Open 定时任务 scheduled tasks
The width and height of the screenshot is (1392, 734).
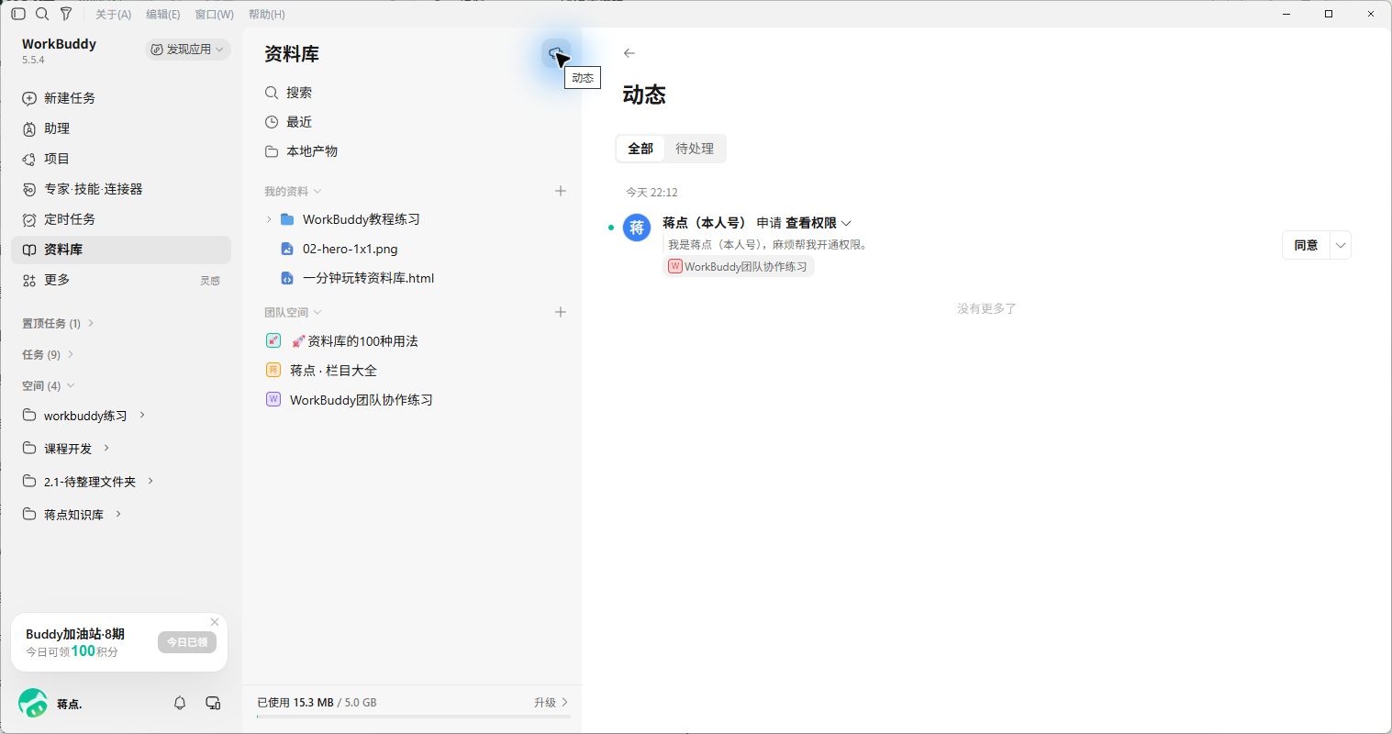tap(121, 219)
